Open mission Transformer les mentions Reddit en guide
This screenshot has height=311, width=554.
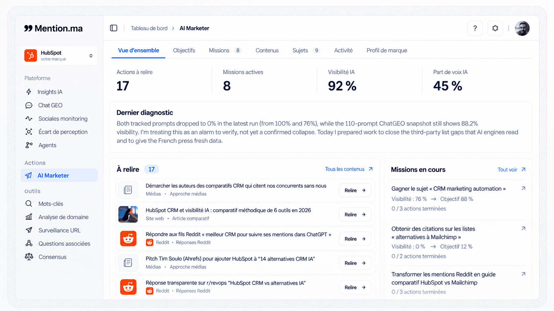pyautogui.click(x=443, y=279)
